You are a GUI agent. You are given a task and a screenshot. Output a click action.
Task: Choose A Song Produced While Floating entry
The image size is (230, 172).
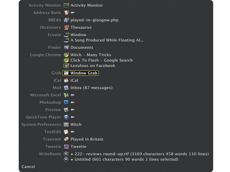[x=107, y=40]
